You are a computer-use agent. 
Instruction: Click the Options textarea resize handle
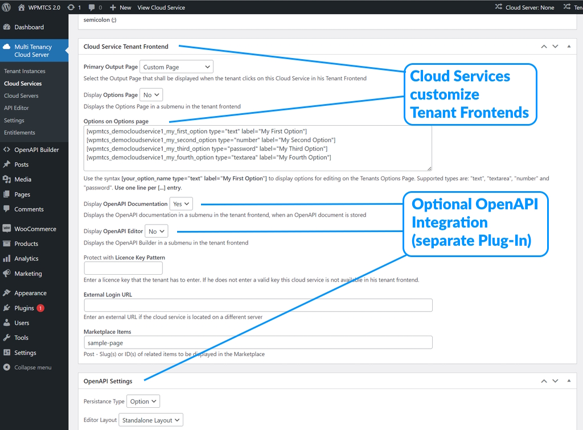(x=429, y=168)
